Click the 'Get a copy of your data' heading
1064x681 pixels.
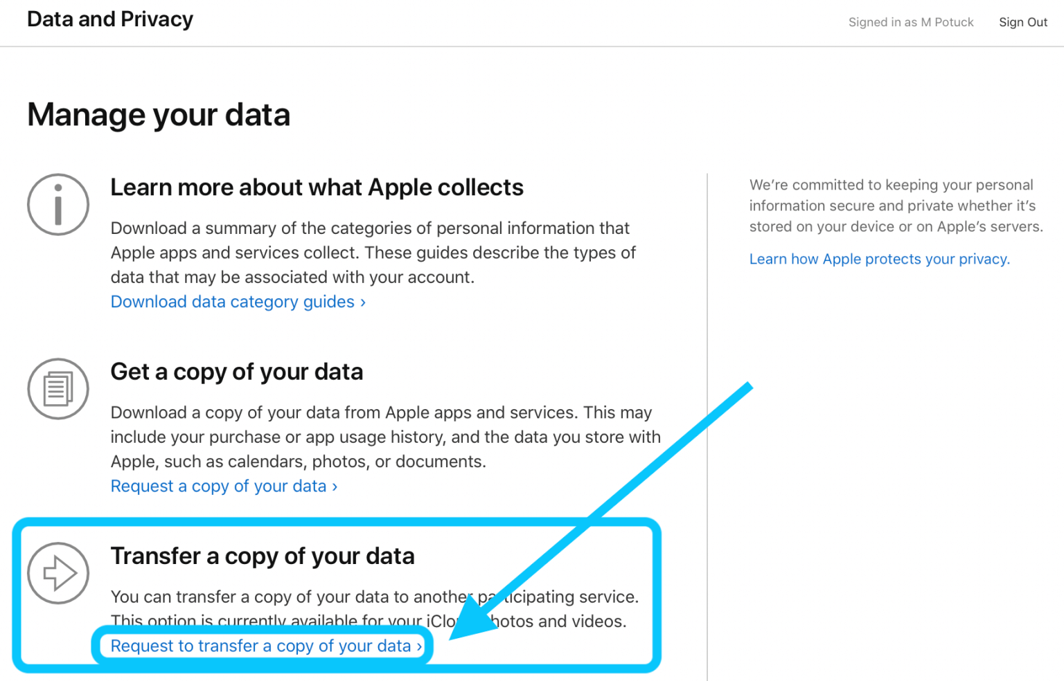236,372
